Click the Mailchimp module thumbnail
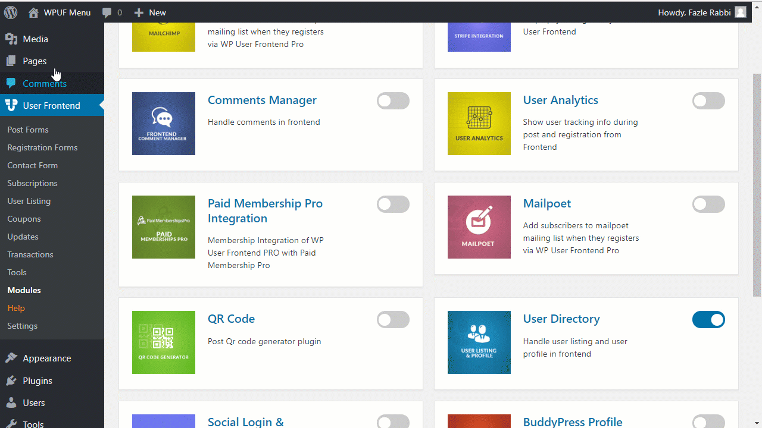The width and height of the screenshot is (762, 428). [164, 37]
